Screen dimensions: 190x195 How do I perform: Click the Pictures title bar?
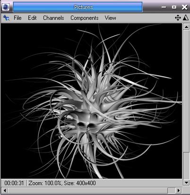(x=78, y=7)
